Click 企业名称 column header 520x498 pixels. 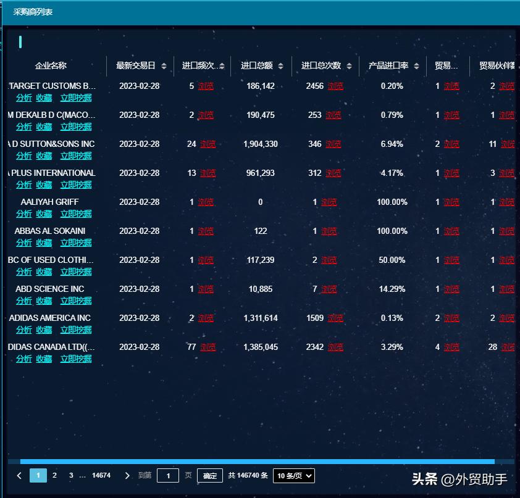[51, 66]
